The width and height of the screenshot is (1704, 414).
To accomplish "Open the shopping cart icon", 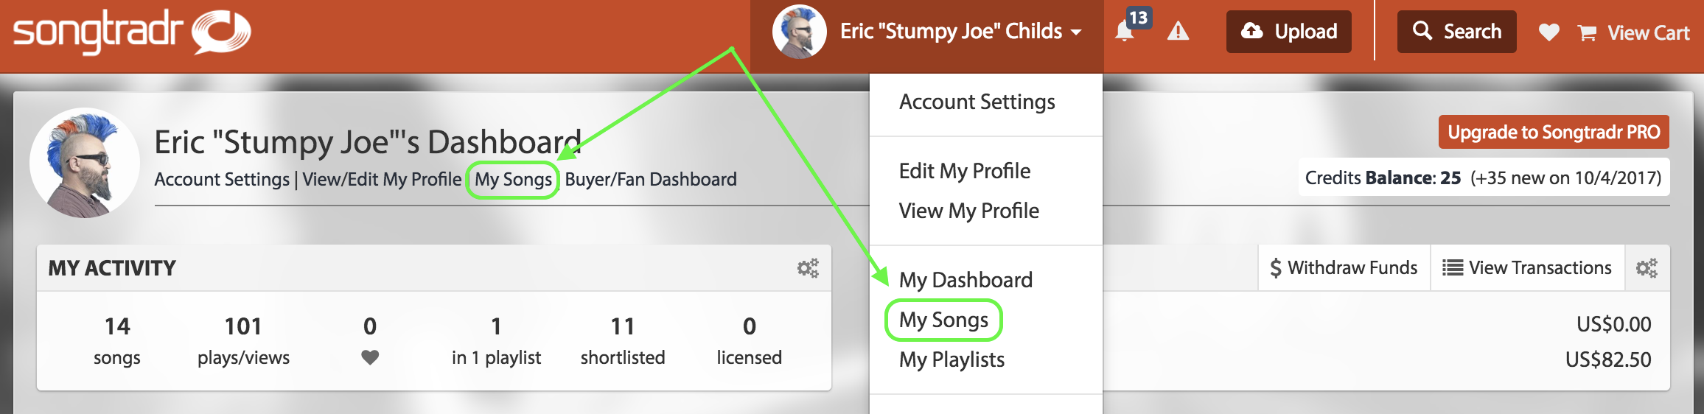I will pyautogui.click(x=1587, y=32).
